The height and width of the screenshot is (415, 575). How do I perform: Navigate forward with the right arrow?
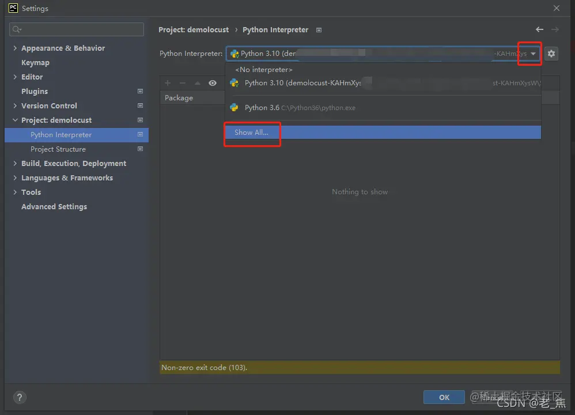(555, 29)
